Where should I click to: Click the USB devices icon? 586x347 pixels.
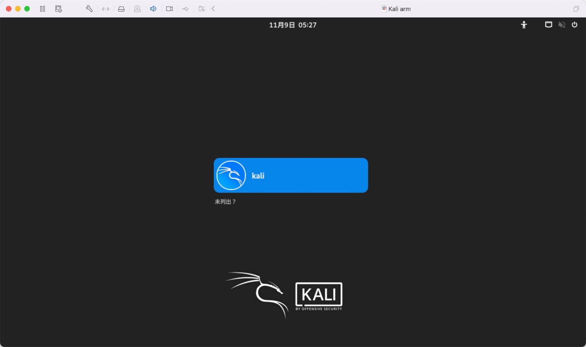click(x=185, y=9)
